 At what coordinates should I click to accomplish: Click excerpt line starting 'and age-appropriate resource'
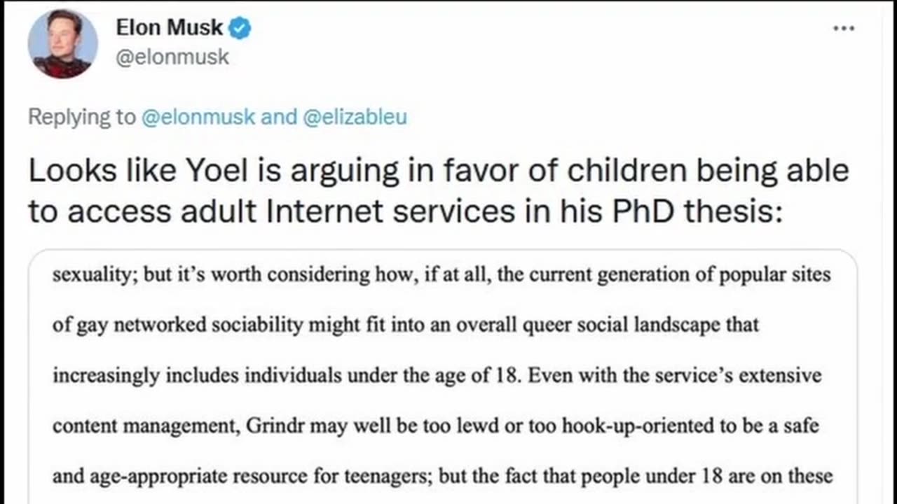[x=442, y=477]
